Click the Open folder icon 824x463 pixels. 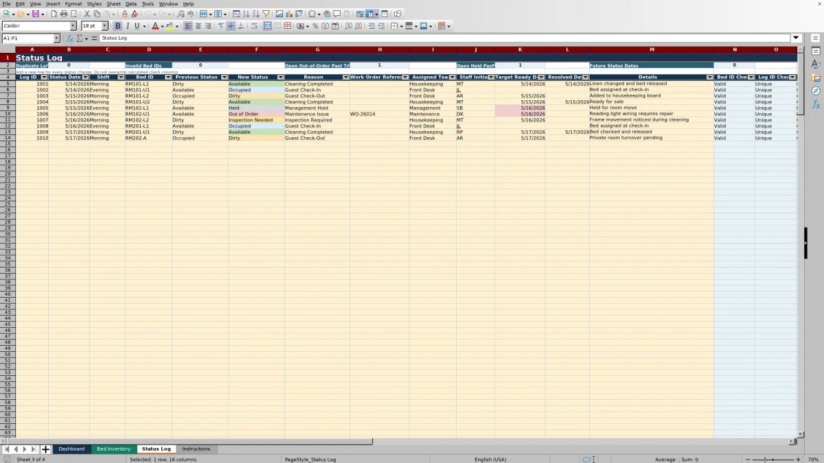point(20,14)
